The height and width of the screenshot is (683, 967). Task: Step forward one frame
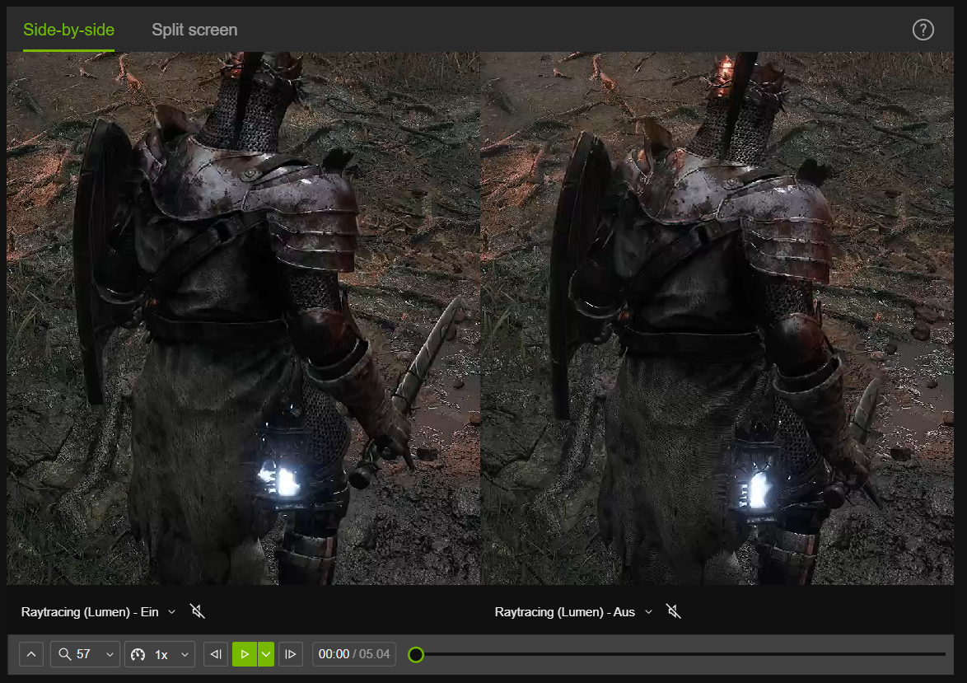click(x=291, y=654)
